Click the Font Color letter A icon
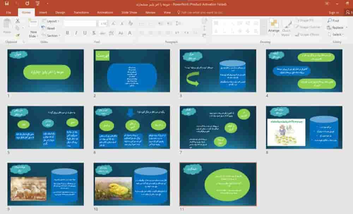The image size is (353, 214). click(x=130, y=33)
